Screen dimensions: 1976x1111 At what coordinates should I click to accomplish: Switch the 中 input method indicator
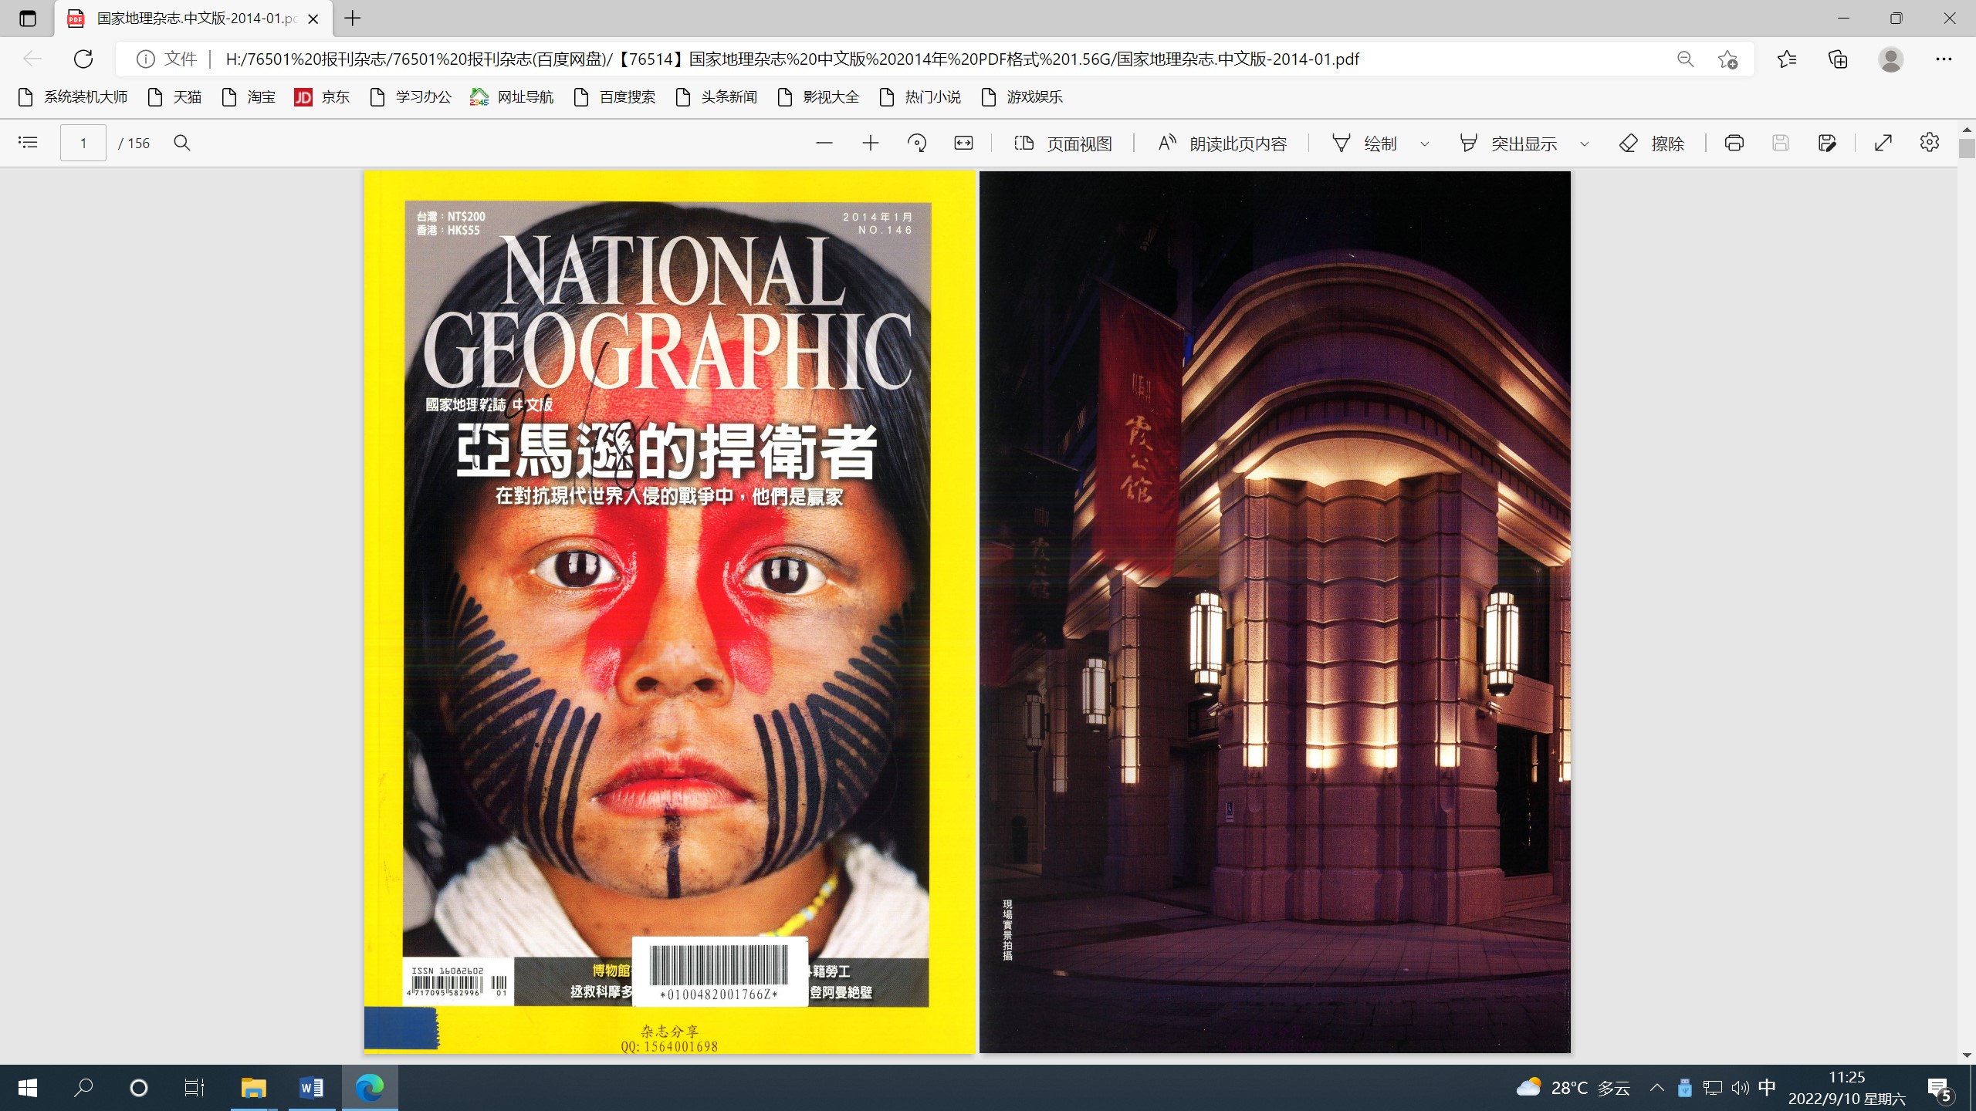click(1767, 1088)
